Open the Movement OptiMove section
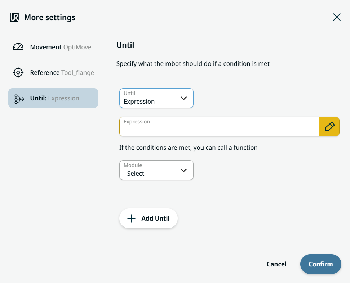Image resolution: width=350 pixels, height=283 pixels. tap(53, 47)
